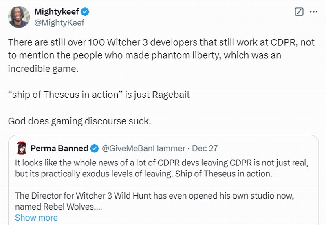The image size is (326, 225).
Task: Open the Grok explain icon on tweet
Action: (x=299, y=12)
